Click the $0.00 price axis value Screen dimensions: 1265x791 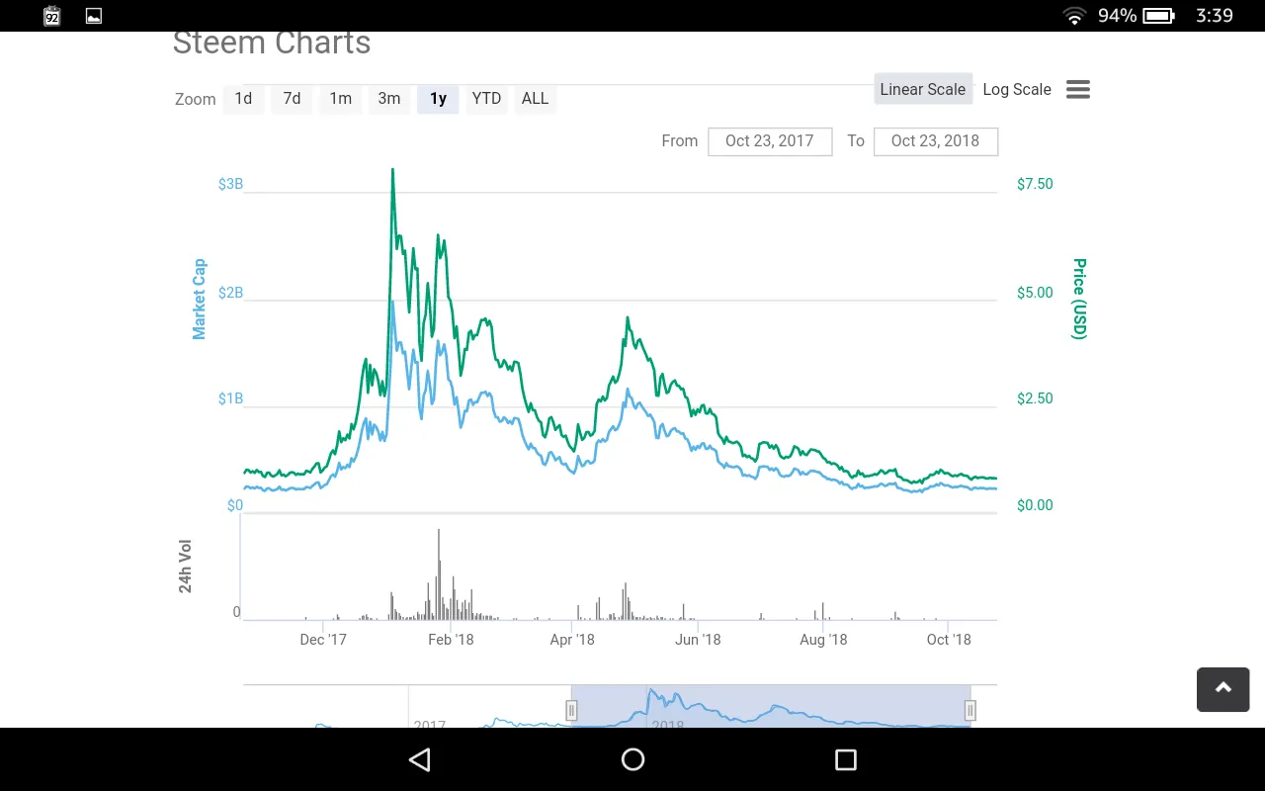(1035, 505)
